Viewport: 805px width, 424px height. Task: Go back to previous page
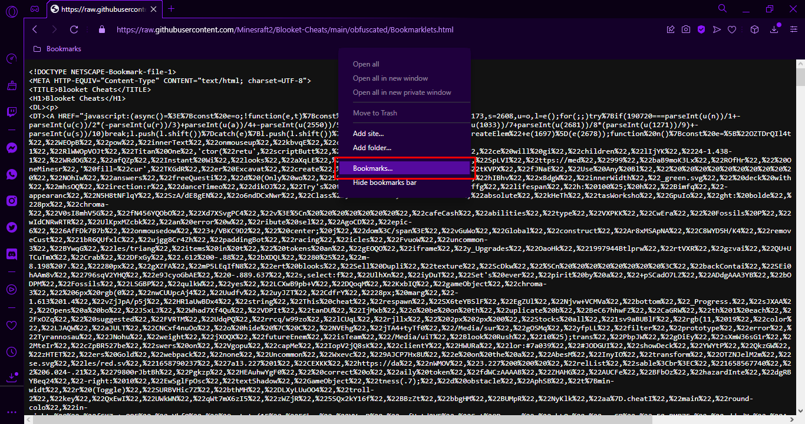[x=35, y=29]
